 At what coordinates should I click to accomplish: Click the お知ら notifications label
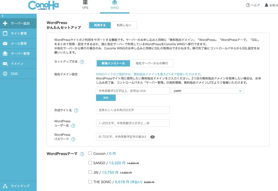[274, 5]
